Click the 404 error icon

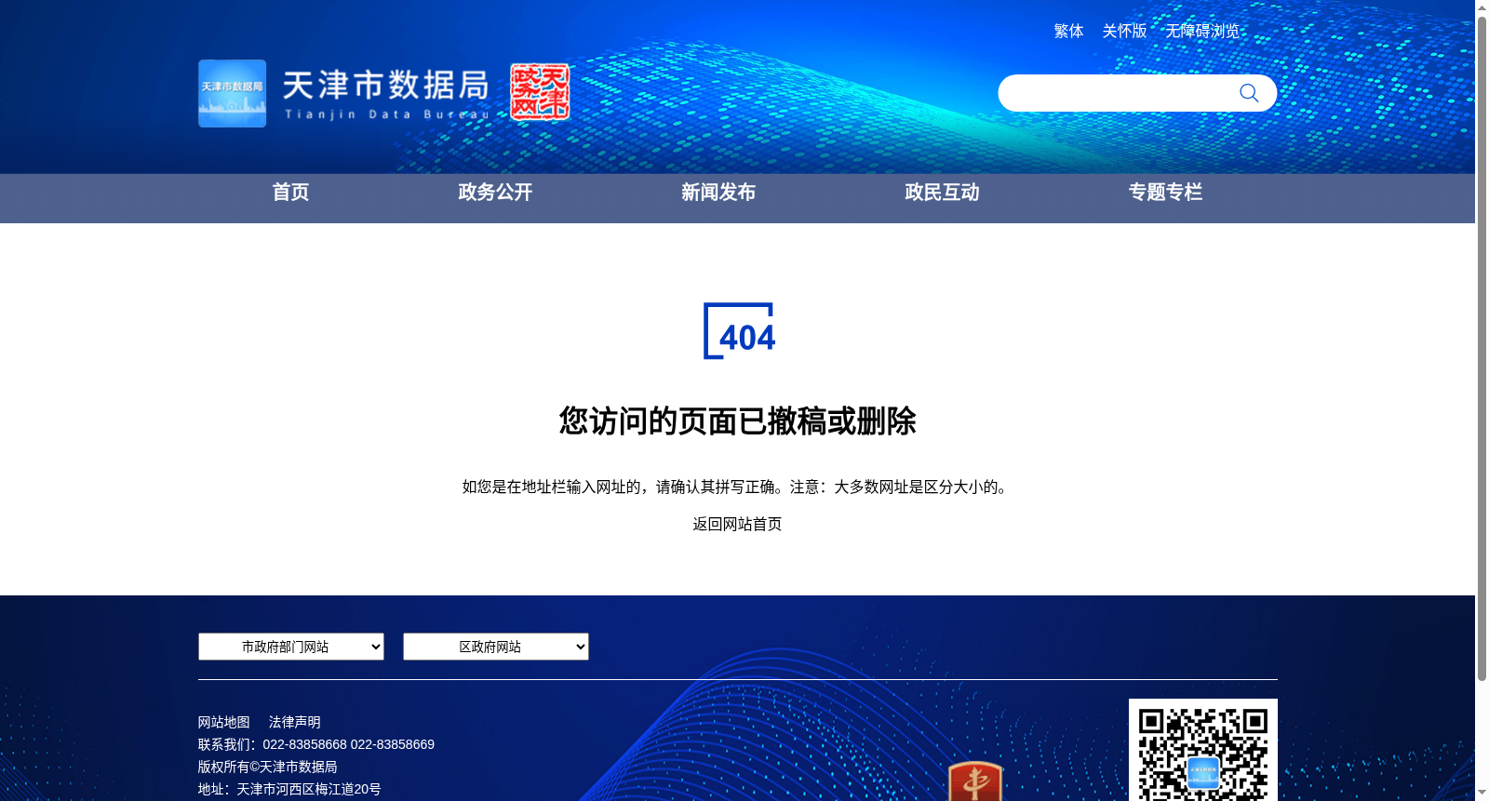pyautogui.click(x=739, y=330)
